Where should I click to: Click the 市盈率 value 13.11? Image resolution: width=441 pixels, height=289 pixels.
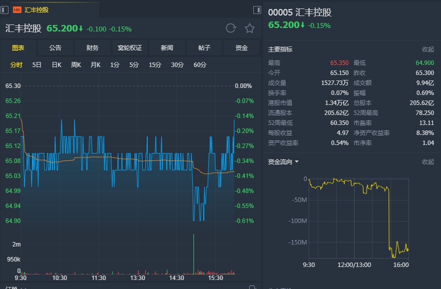pos(427,123)
